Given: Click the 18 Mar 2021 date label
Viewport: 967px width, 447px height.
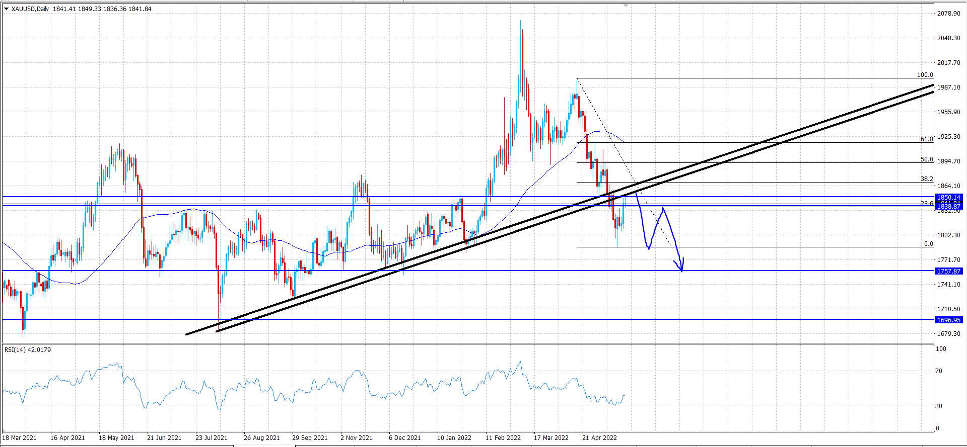Looking at the screenshot, I should pyautogui.click(x=20, y=438).
